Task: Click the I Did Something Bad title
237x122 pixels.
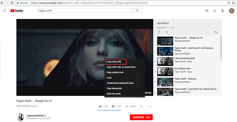Action: (x=185, y=58)
